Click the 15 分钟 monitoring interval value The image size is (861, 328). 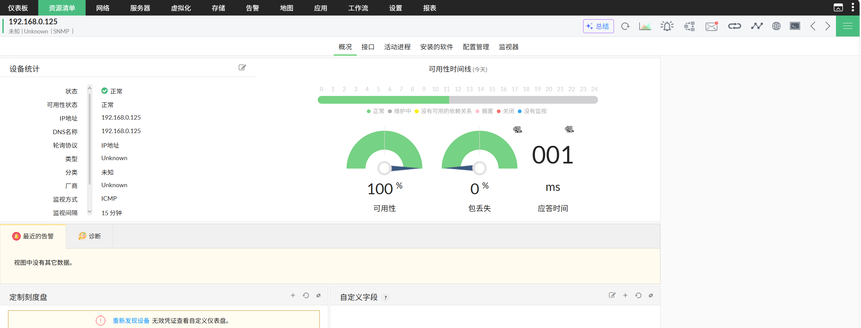pos(111,213)
